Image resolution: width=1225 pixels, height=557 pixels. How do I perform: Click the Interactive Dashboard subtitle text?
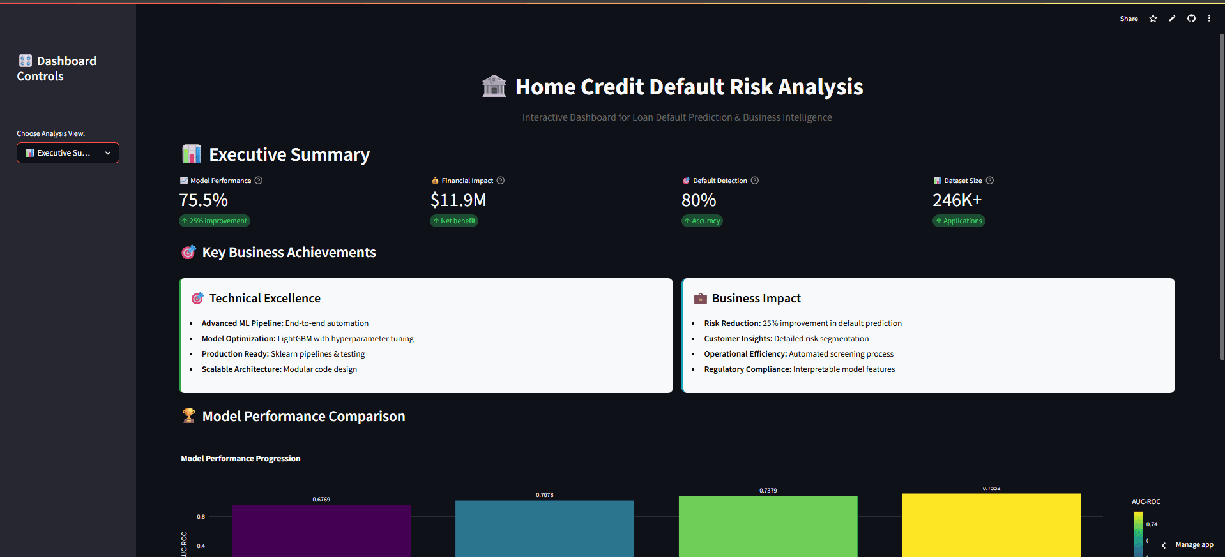coord(677,117)
